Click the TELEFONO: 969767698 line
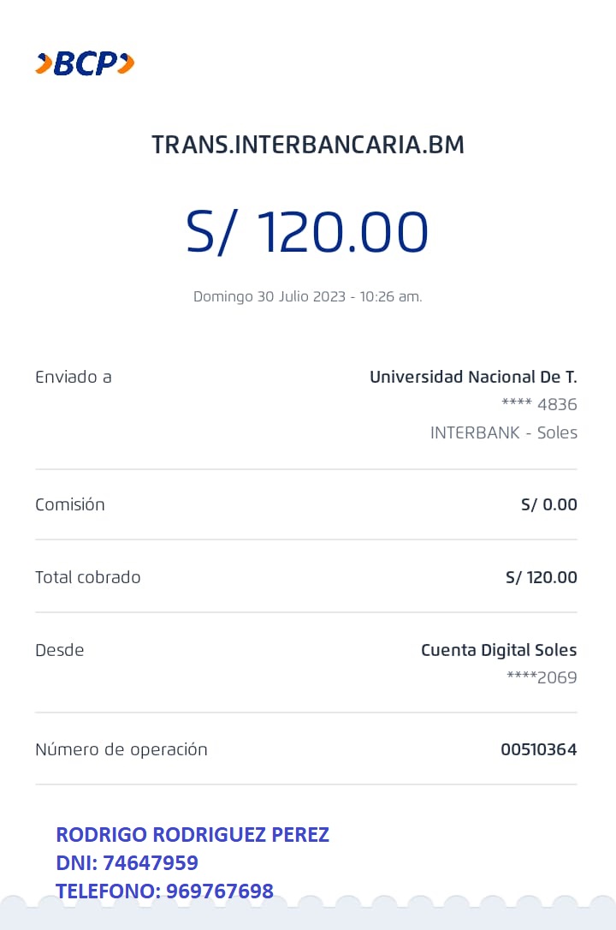Viewport: 616px width, 930px height. point(165,891)
